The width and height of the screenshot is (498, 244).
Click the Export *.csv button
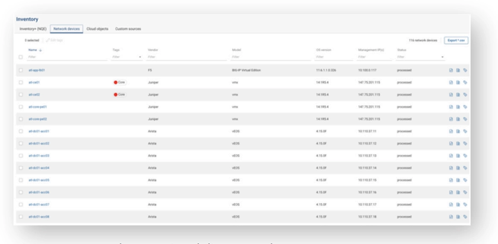point(456,40)
